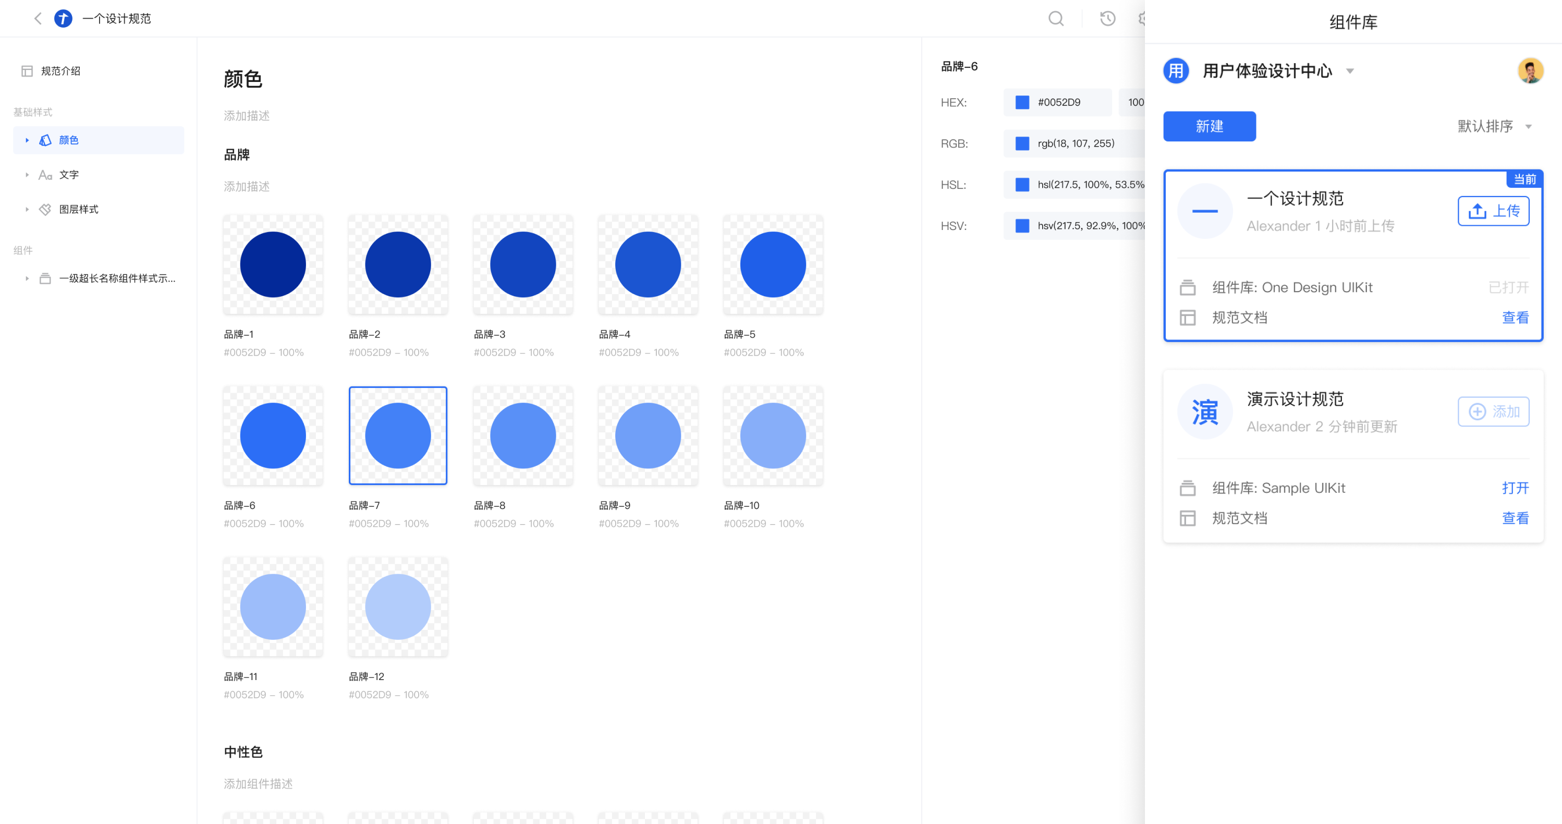This screenshot has height=824, width=1562.
Task: Click the 品牌-6 detail panel title
Action: click(959, 67)
